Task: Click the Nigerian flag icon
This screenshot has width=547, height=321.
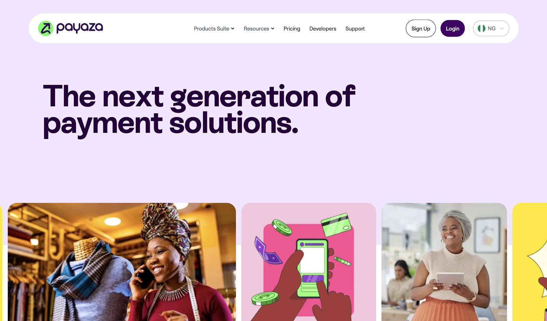Action: point(481,28)
